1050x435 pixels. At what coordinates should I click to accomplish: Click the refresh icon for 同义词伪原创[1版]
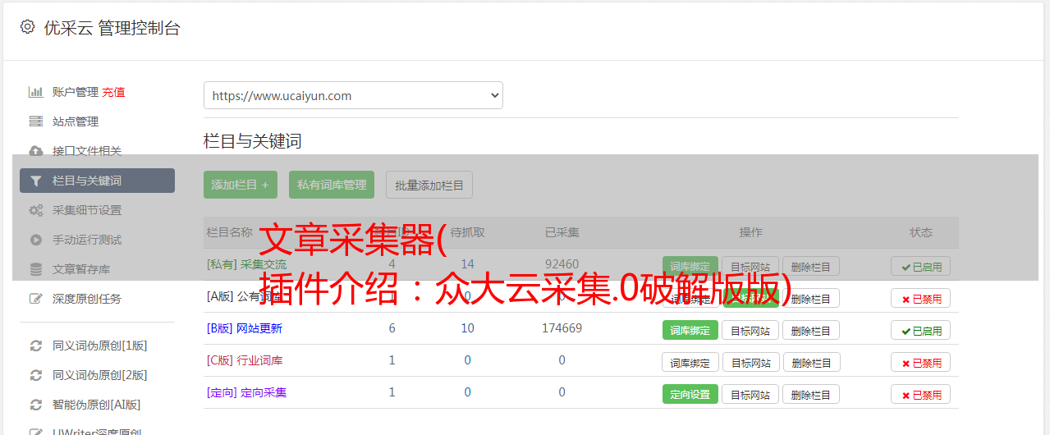pyautogui.click(x=35, y=346)
